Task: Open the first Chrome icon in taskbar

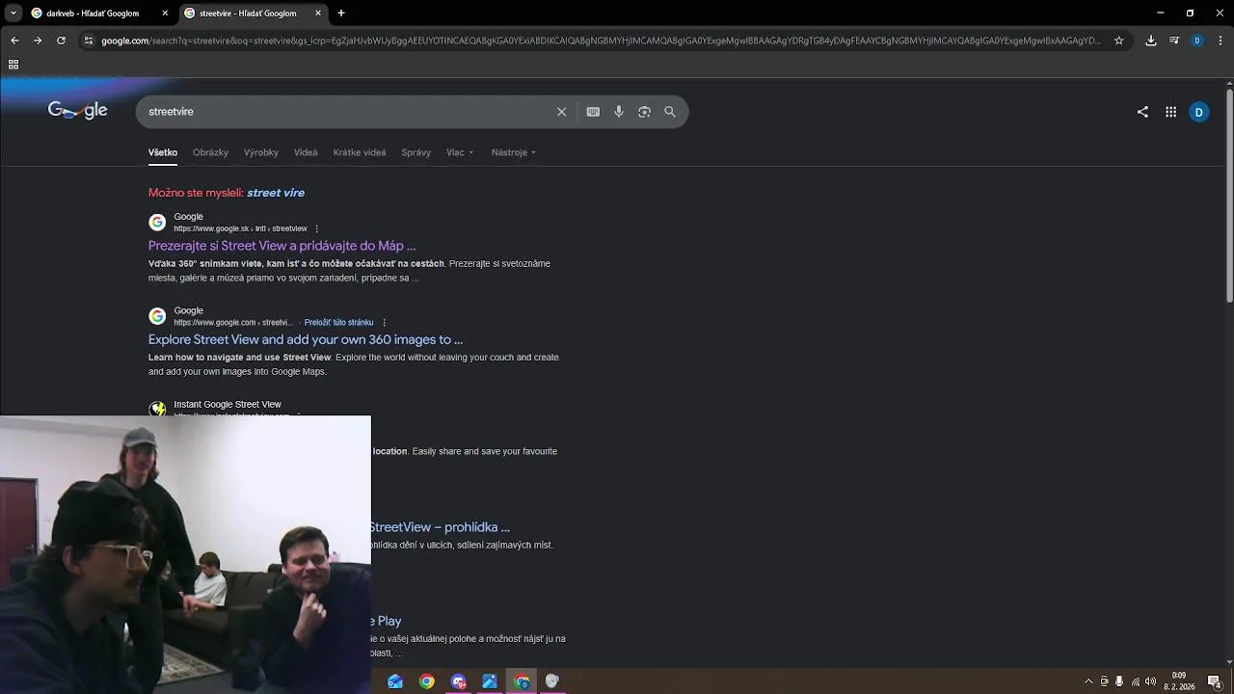Action: pos(426,681)
